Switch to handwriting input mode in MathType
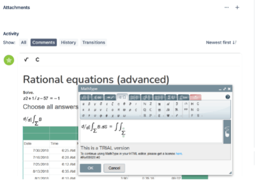 coord(227,132)
